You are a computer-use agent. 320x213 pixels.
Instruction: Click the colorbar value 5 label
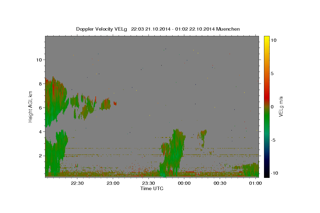click(272, 73)
